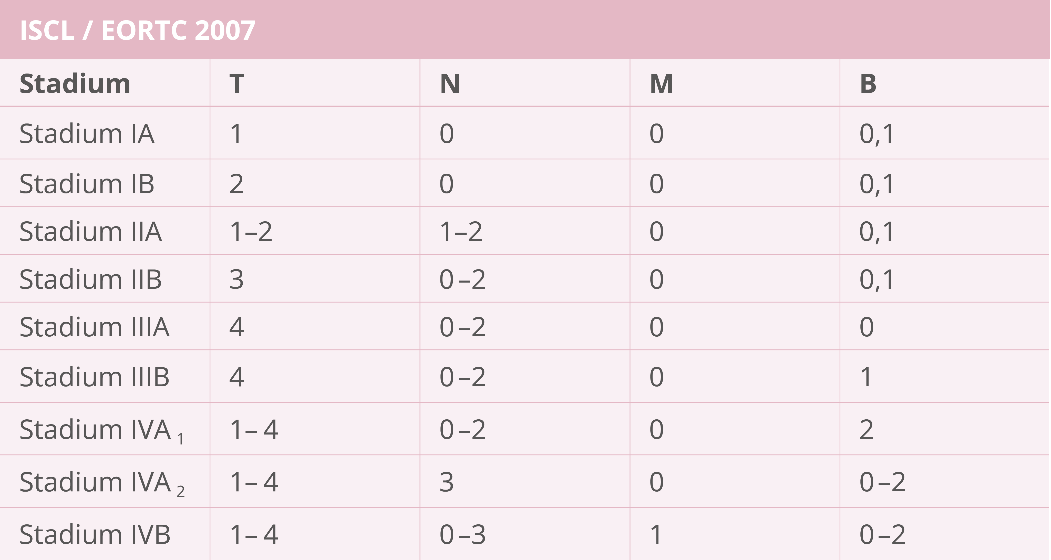Select the Stadium IA row label
This screenshot has height=560, width=1051.
point(87,134)
